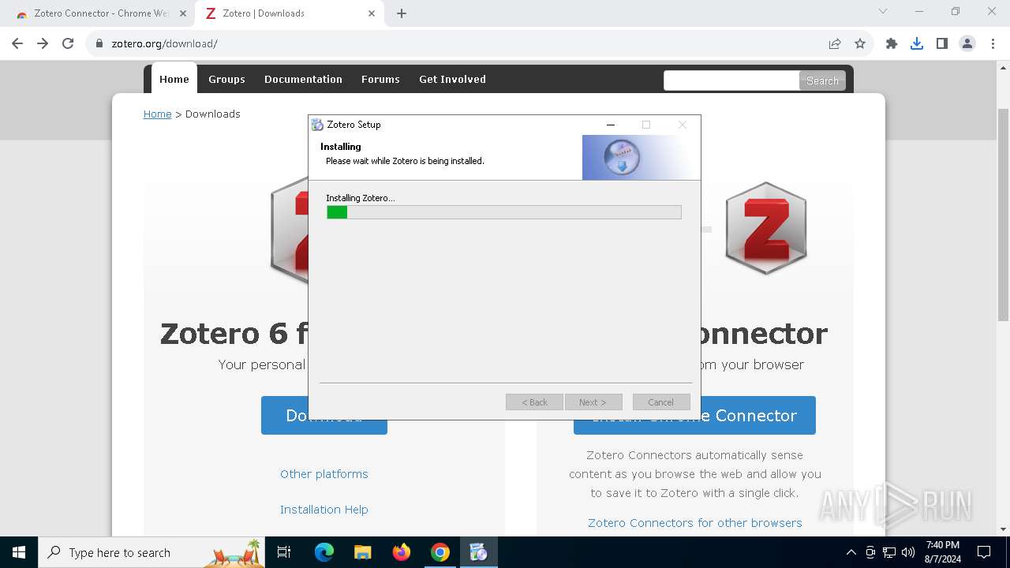The image size is (1010, 568).
Task: Click the disabled Next button in setup
Action: (593, 402)
